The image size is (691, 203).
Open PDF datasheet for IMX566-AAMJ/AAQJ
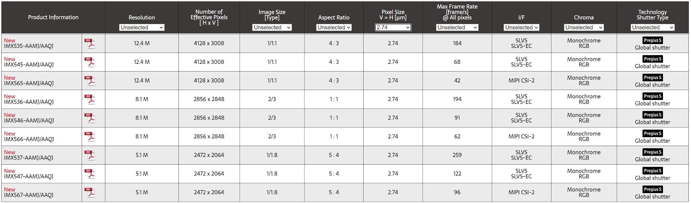click(x=89, y=136)
